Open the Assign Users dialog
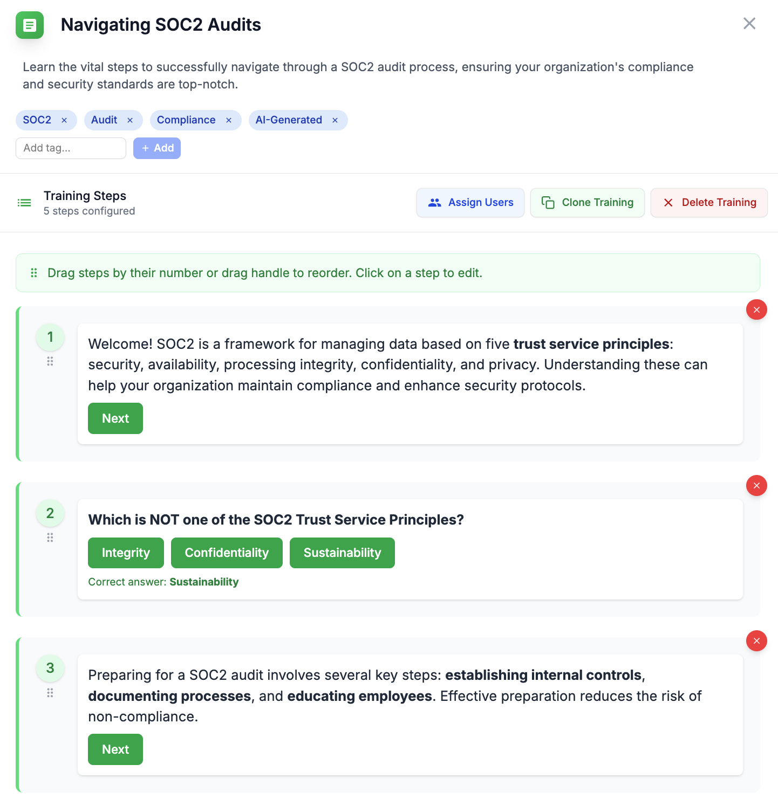The height and width of the screenshot is (799, 778). (x=470, y=203)
